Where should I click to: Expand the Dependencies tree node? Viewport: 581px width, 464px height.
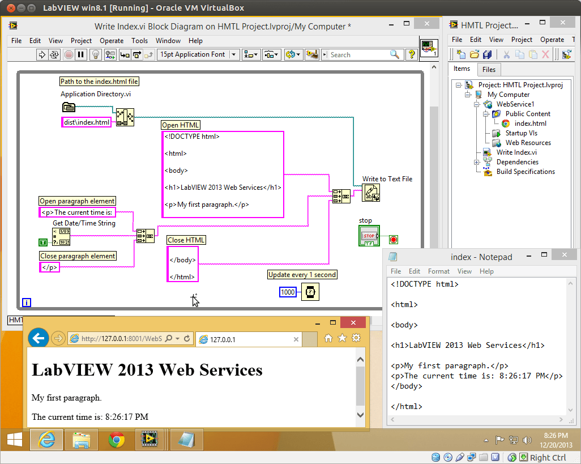pyautogui.click(x=476, y=162)
